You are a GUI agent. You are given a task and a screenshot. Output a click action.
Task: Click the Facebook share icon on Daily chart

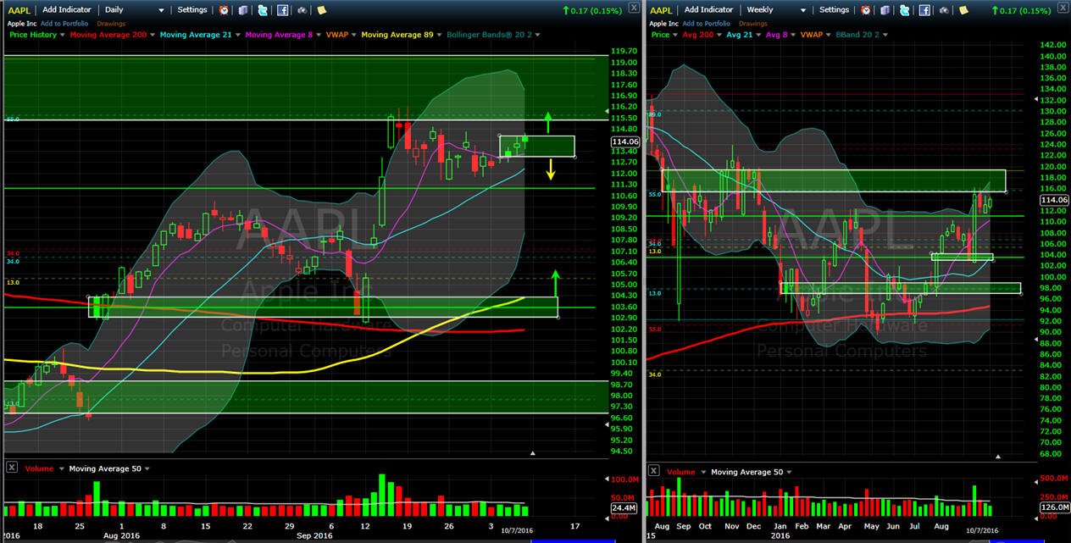point(282,10)
